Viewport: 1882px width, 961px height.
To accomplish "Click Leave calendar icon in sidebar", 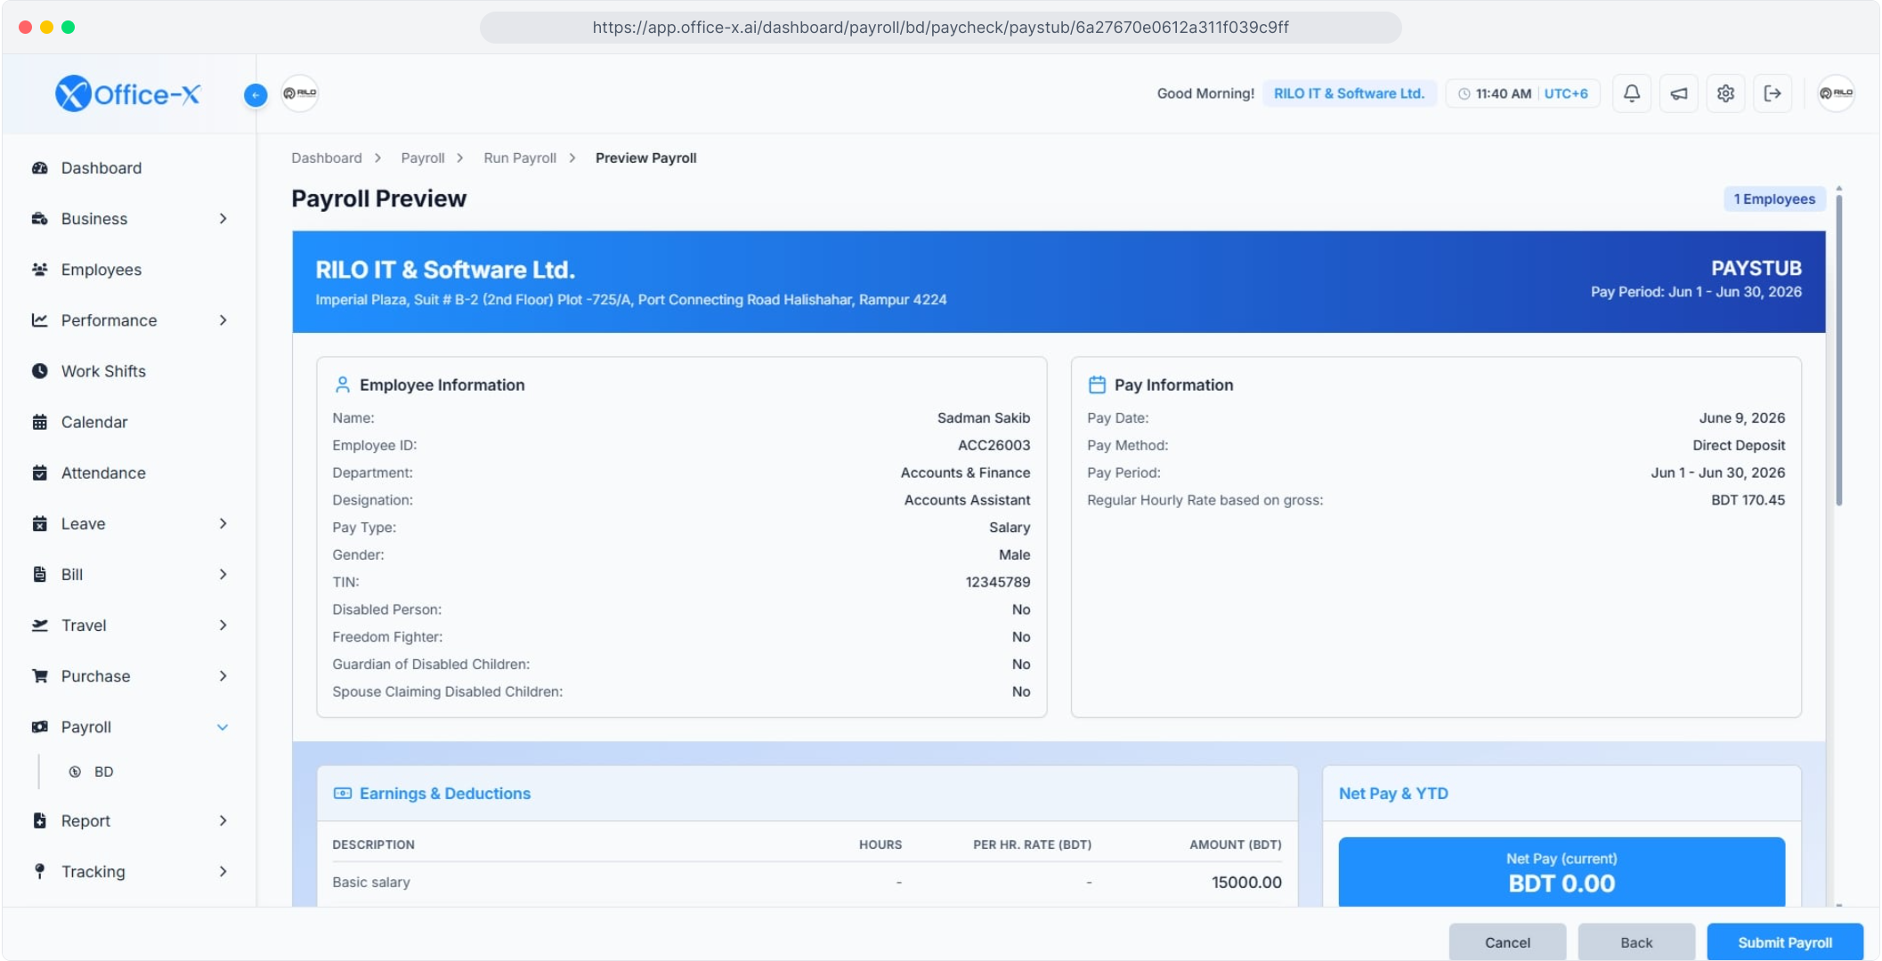I will 39,524.
